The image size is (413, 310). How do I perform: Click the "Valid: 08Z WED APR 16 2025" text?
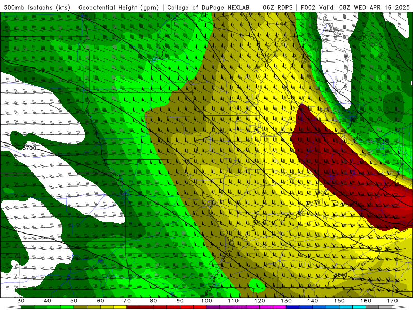pyautogui.click(x=364, y=7)
